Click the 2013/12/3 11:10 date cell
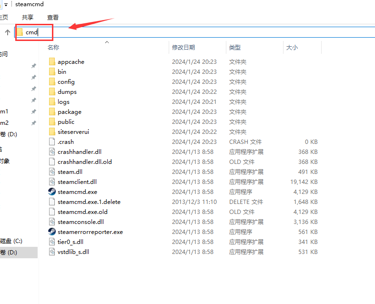The image size is (375, 304). point(194,202)
